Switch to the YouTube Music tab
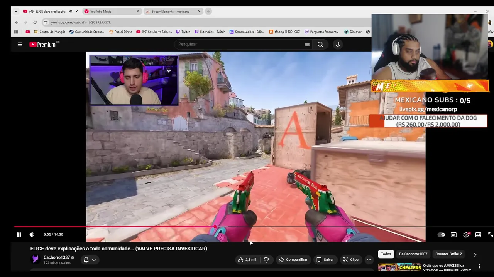The height and width of the screenshot is (277, 494). (111, 12)
